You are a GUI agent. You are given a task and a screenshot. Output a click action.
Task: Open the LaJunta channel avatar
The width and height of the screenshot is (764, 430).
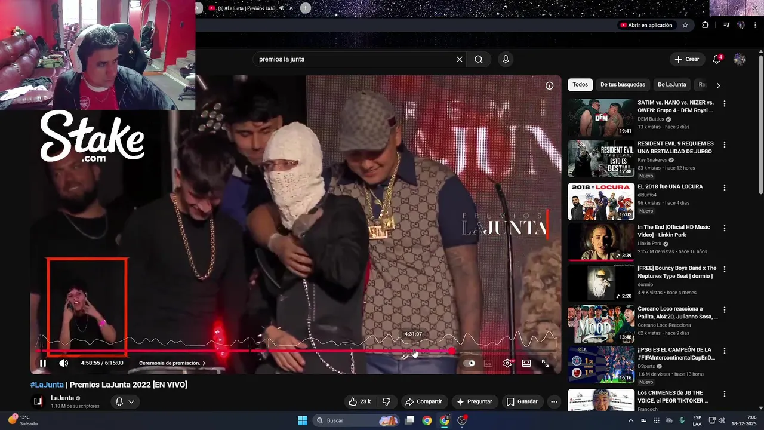38,401
